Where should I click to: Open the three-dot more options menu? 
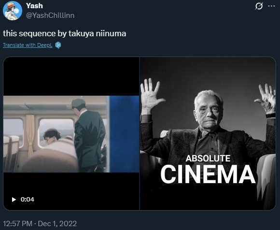[x=271, y=6]
